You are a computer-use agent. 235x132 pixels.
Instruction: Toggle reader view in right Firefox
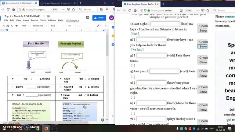coord(181,10)
